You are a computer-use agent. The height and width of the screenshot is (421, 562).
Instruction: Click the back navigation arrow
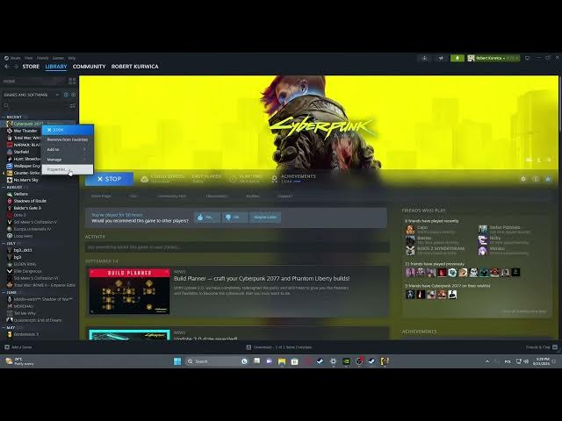pos(7,67)
